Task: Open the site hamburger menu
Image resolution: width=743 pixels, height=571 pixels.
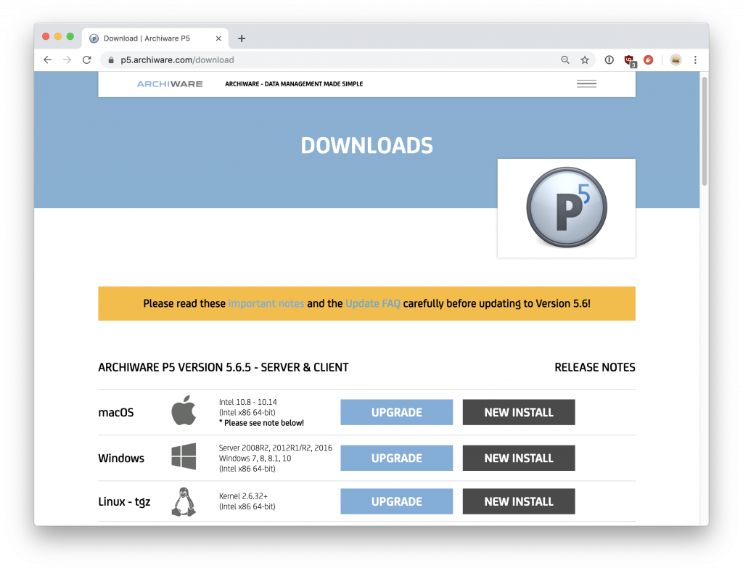Action: pos(586,84)
